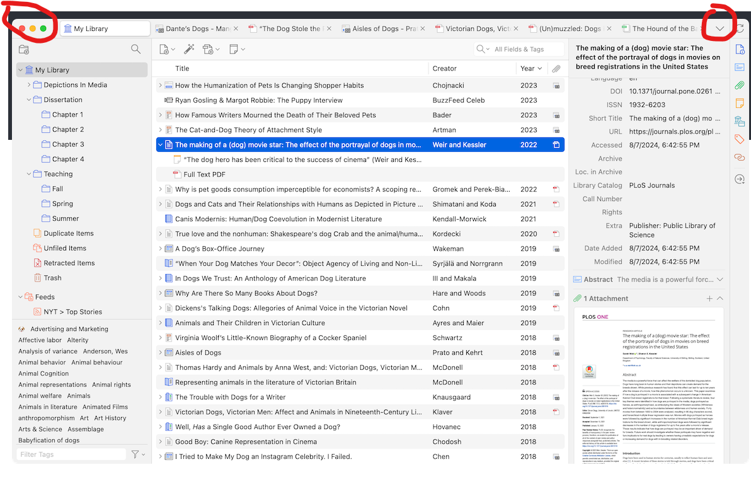The height and width of the screenshot is (482, 751).
Task: Jump to Attachments via paperclip icon
Action: [x=740, y=85]
